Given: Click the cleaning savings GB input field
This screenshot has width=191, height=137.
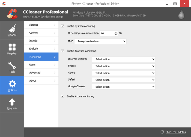Looking at the screenshot, I should (106, 33).
